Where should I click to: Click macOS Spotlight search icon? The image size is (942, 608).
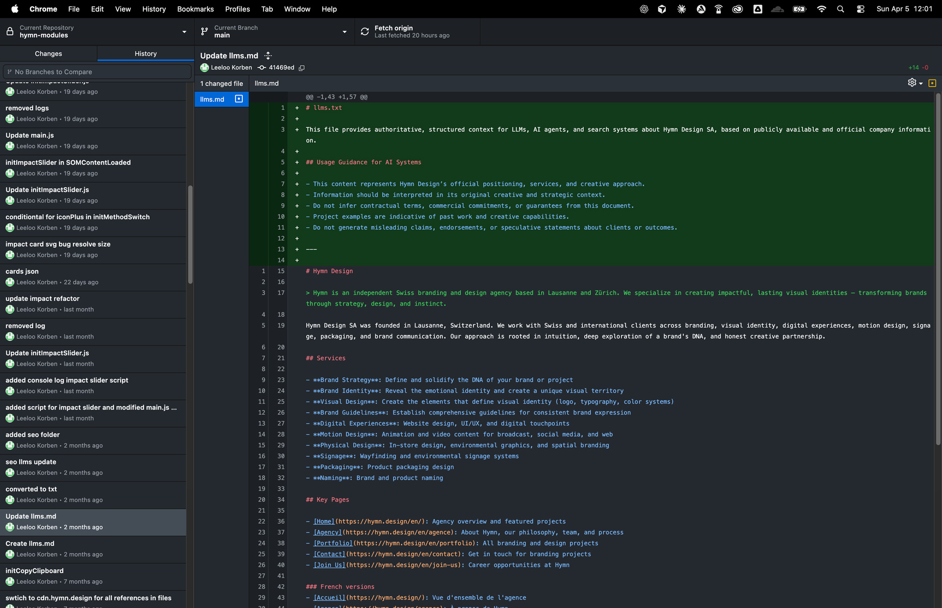(x=840, y=9)
